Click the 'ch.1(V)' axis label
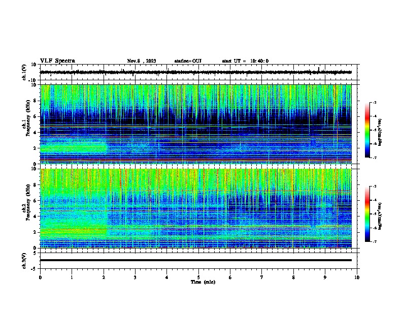Viewport: 402px width, 311px height. coord(24,72)
